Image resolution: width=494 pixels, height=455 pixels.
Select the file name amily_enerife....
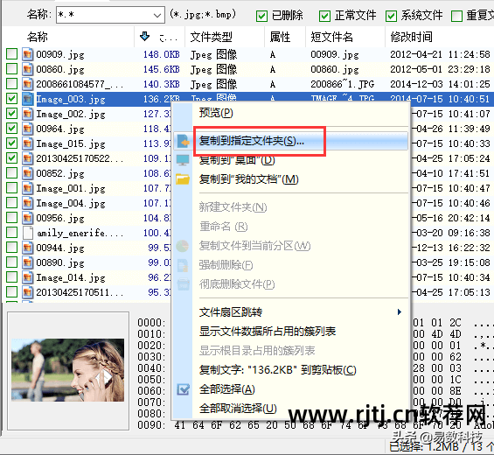[80, 233]
